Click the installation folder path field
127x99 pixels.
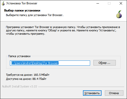click(x=50, y=63)
